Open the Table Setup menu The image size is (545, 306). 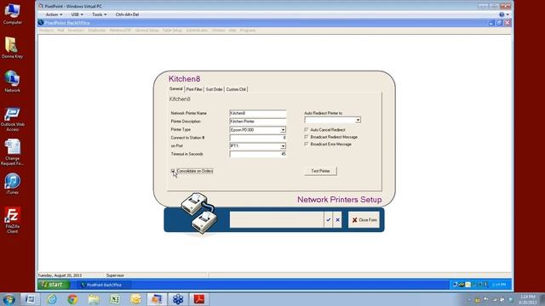172,31
